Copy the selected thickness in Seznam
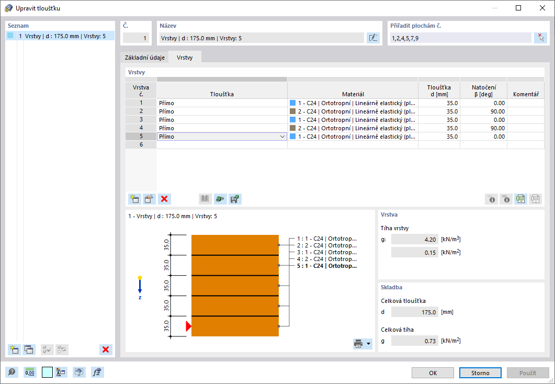 [29, 349]
